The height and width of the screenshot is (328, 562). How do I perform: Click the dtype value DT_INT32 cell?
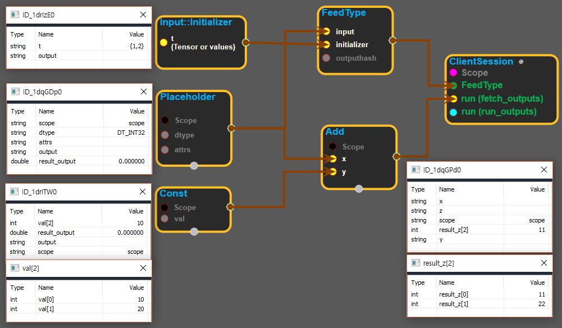click(127, 133)
